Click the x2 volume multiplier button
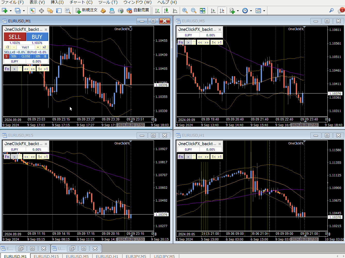 pyautogui.click(x=44, y=47)
